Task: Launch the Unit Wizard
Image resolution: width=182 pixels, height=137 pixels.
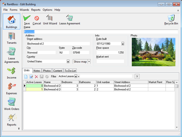Action: click(x=50, y=18)
